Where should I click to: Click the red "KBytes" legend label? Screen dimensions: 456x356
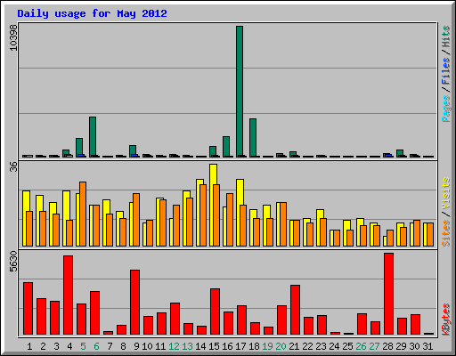446,320
